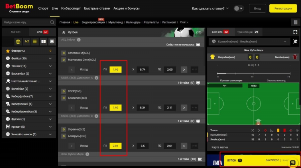The height and width of the screenshot is (168, 301).
Task: Open the КУПОН bet slip bar
Action: click(x=262, y=160)
